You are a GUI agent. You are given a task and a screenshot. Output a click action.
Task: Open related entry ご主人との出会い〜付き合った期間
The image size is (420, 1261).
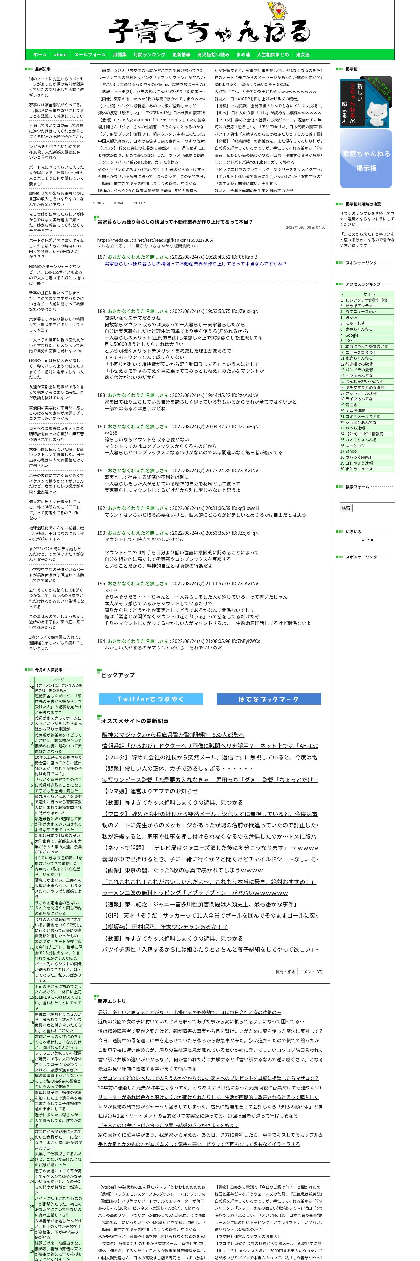pos(168,1125)
